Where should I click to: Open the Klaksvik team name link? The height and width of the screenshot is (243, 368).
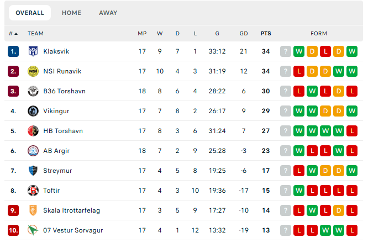tap(56, 51)
